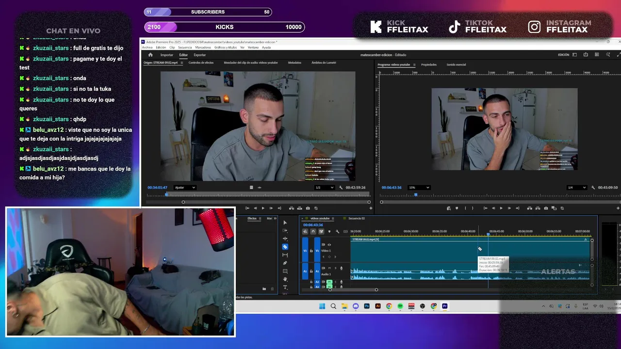
Task: Select the Slip tool
Action: coord(285,255)
